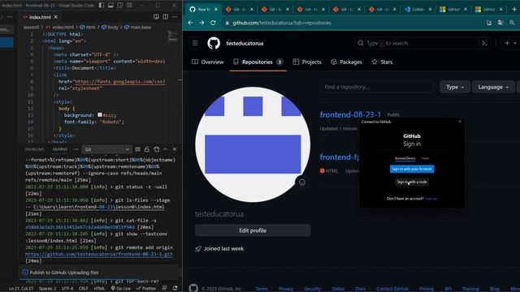The width and height of the screenshot is (520, 292).
Task: Open output log in editor
Action: pyautogui.click(x=156, y=149)
